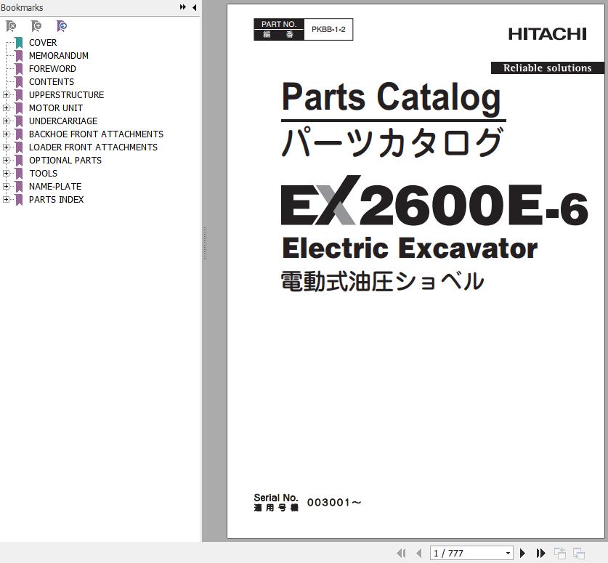This screenshot has width=608, height=563.
Task: Expand the UNDERCARRIAGE bookmark node
Action: coord(6,121)
